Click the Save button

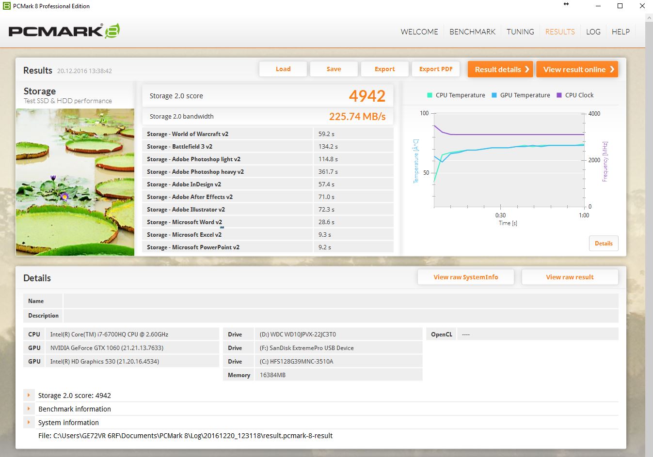334,69
